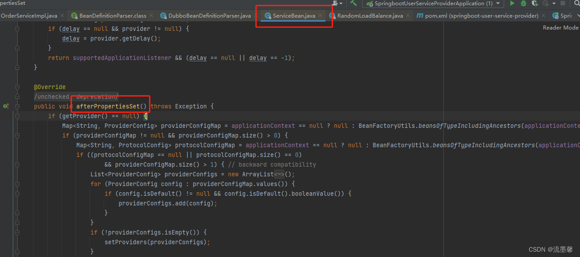The width and height of the screenshot is (580, 257).
Task: Click the 'pertiesSet' breadcrumb at the window top
Action: coord(12,3)
